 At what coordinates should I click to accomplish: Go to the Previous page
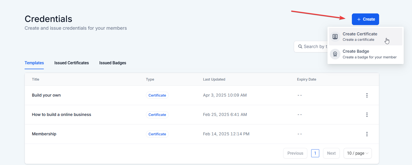pos(295,153)
